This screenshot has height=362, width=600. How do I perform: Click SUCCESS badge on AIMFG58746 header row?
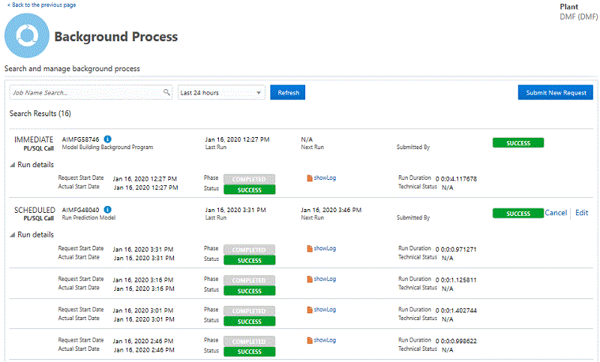point(518,143)
